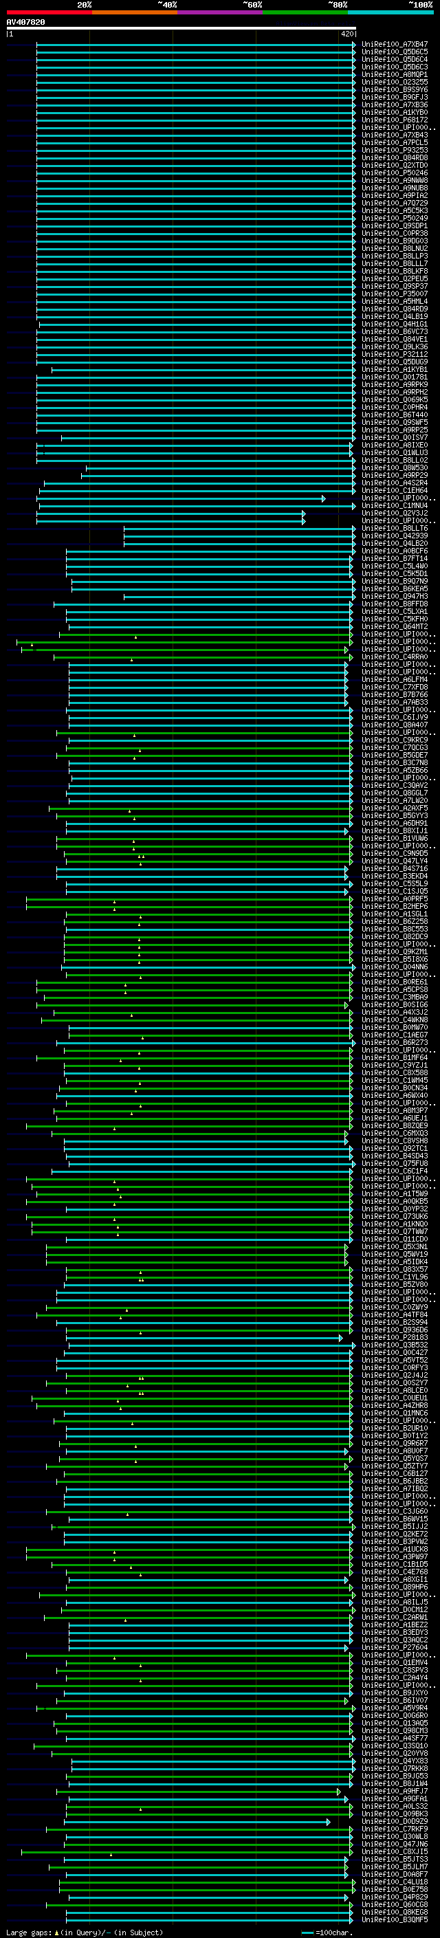Select label UniRef100_B9JXY0
Viewport: 440px width, 1938px height.
(395, 1693)
